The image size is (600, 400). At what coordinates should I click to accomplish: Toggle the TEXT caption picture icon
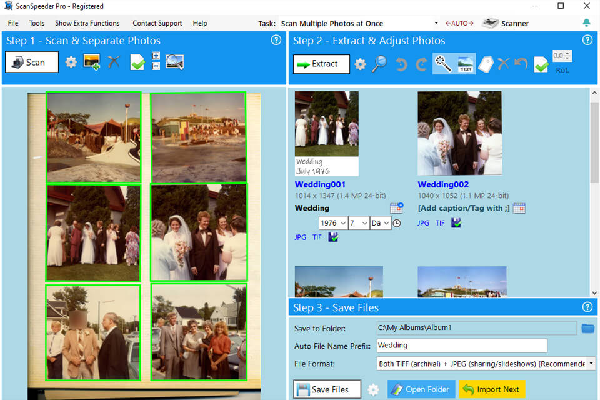[465, 64]
